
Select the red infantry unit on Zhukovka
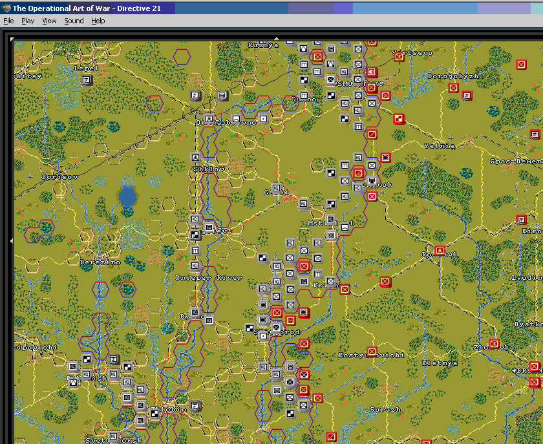tap(494, 344)
